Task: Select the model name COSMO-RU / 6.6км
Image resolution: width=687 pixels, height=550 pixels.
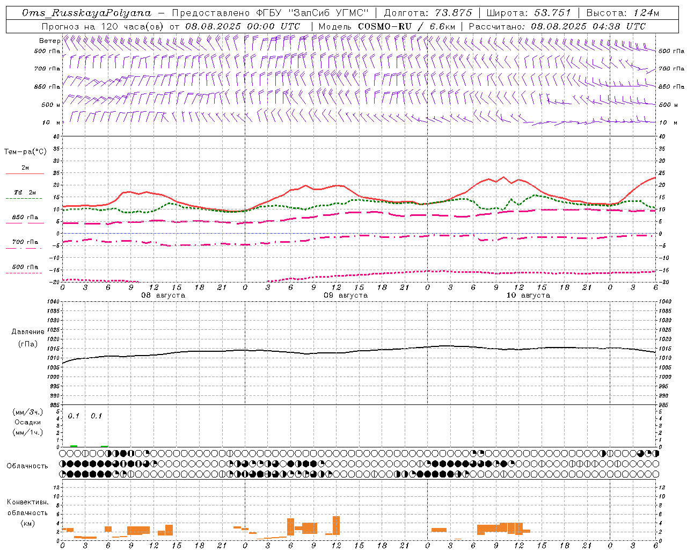Action: tap(407, 26)
